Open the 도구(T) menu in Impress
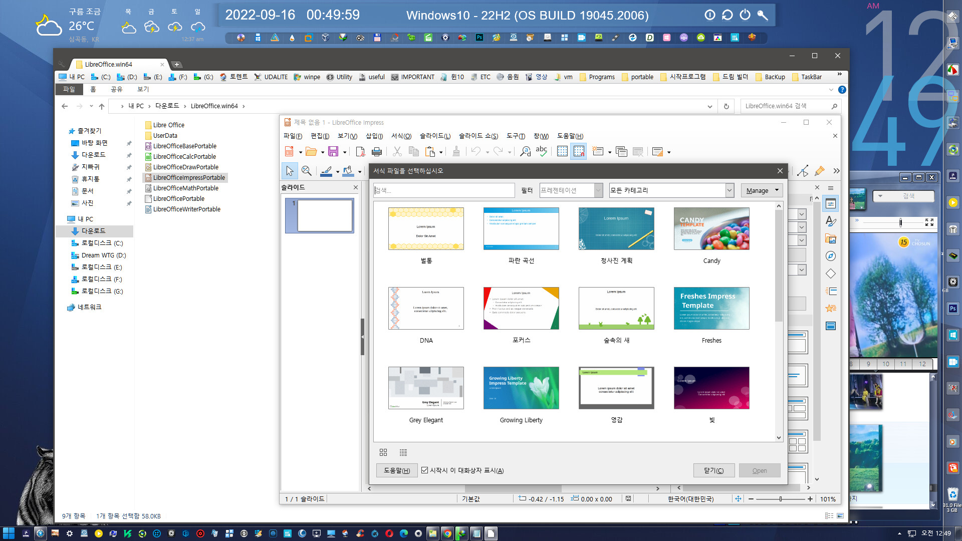Image resolution: width=962 pixels, height=541 pixels. 516,136
